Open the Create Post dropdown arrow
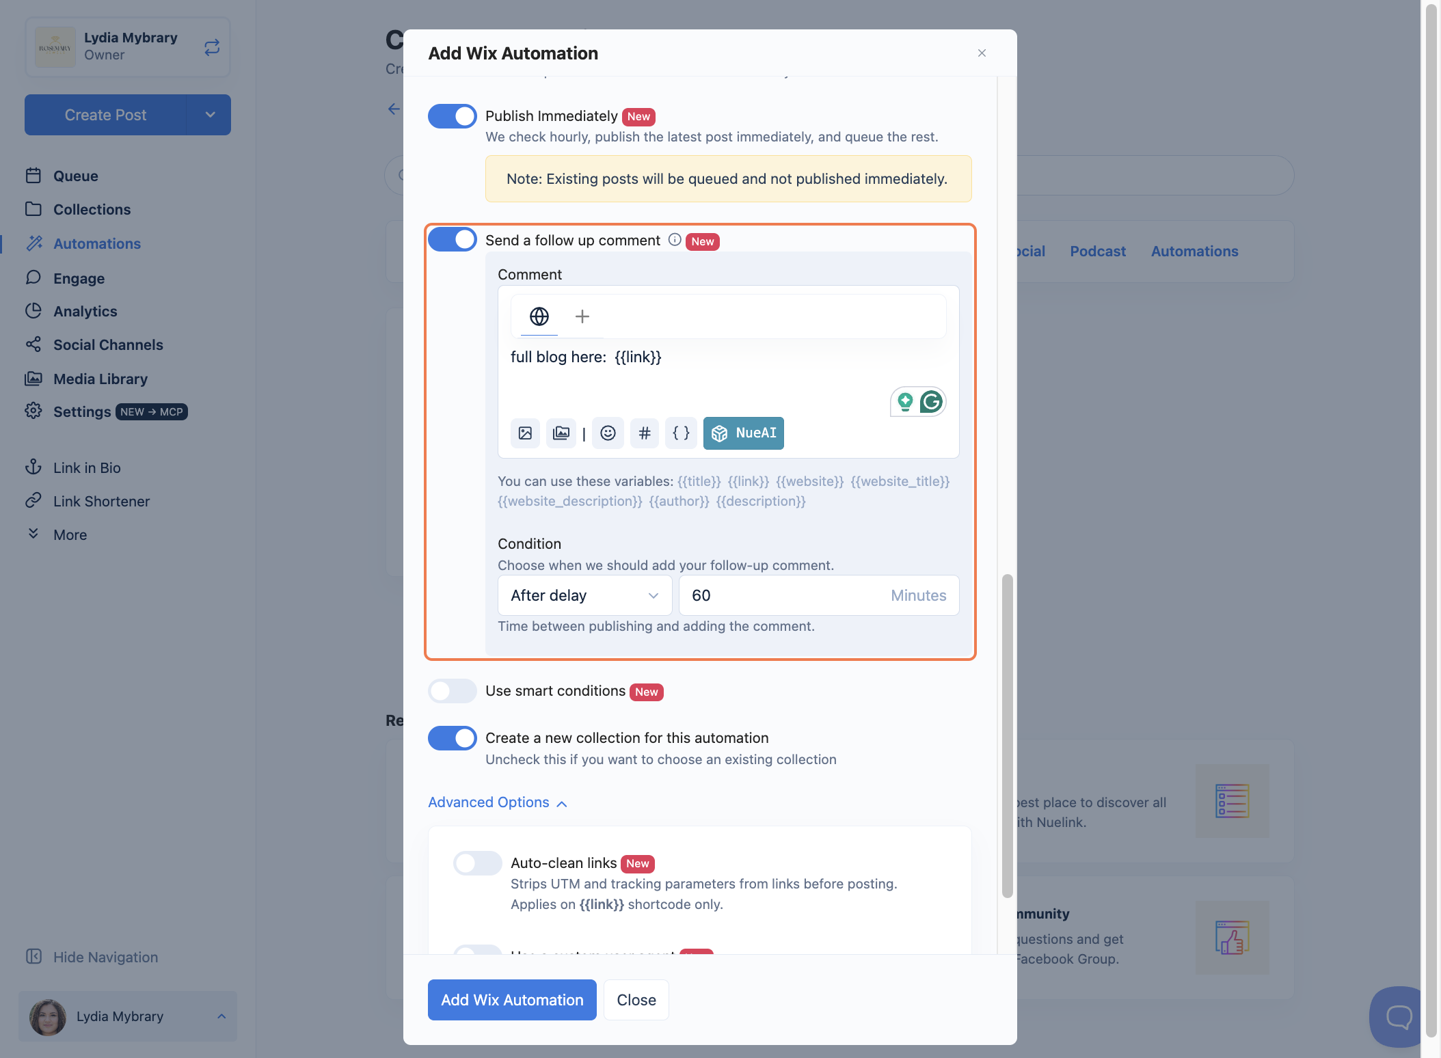The height and width of the screenshot is (1058, 1441). [210, 115]
